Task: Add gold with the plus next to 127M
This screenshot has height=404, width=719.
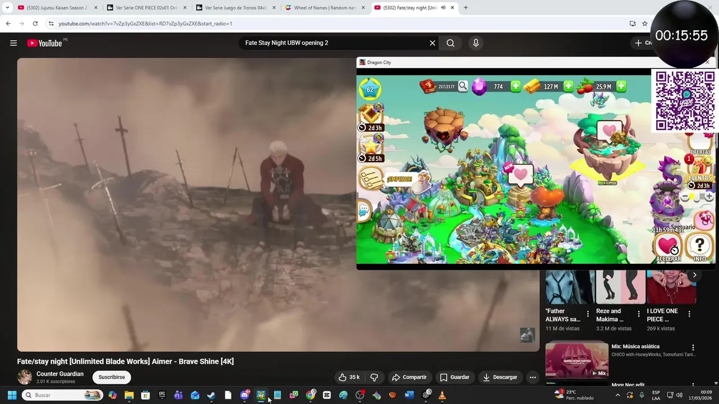Action: 568,86
